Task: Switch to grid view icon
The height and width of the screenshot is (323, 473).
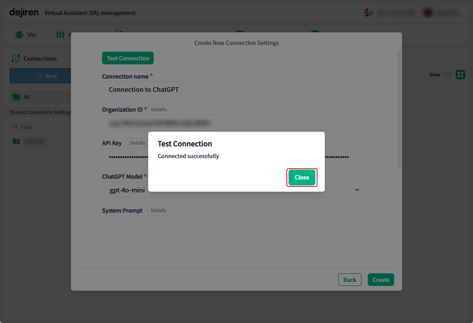Action: [460, 75]
